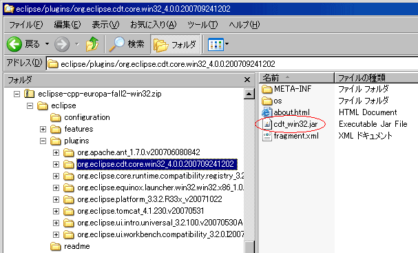418x253 pixels.
Task: Select the fragment.xml file name
Action: click(x=296, y=136)
